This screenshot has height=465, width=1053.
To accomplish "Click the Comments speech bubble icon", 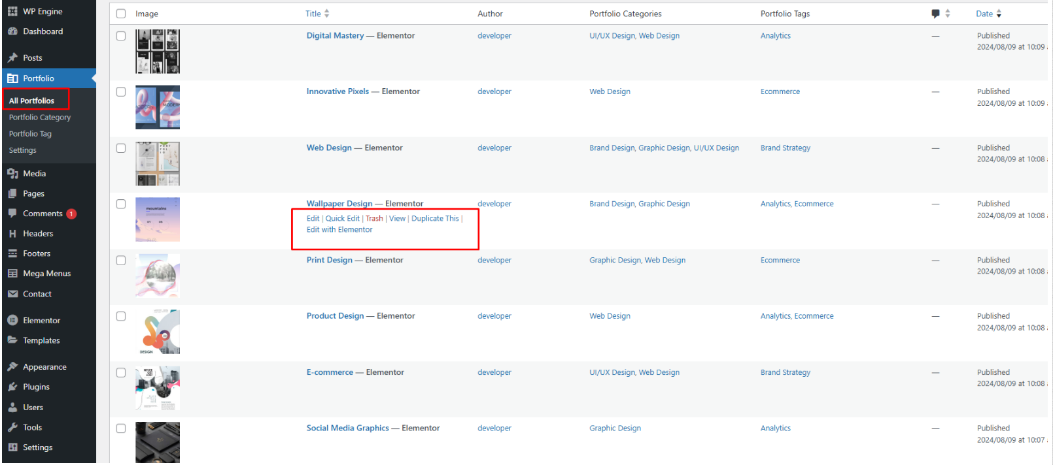I will (12, 213).
